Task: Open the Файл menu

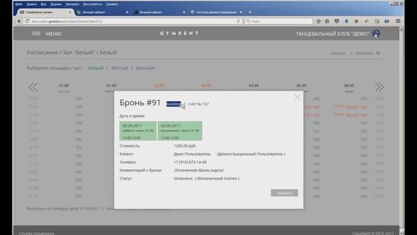Action: click(19, 5)
